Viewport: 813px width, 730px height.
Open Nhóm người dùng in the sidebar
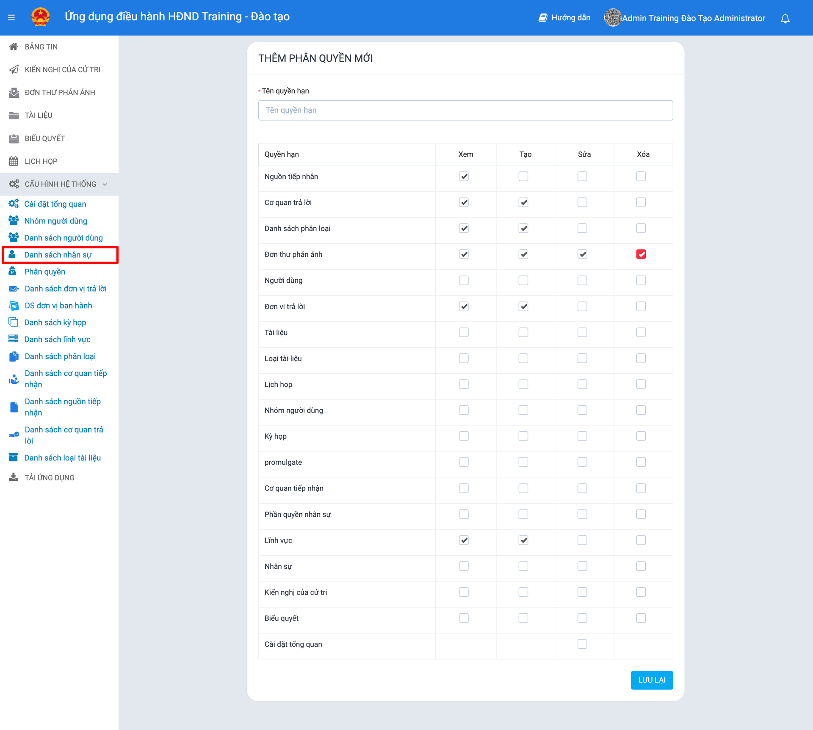55,221
